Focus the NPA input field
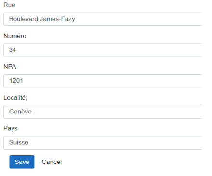 (103, 81)
